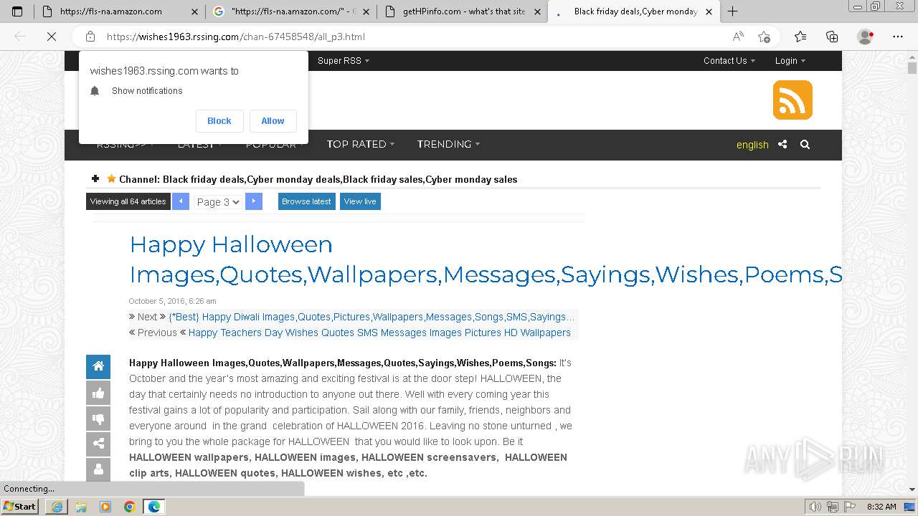
Task: Go to next page arrow button
Action: (x=254, y=201)
